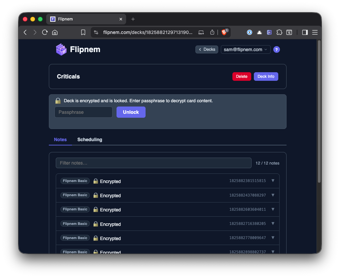Close the Flipnem tab
This screenshot has width=340, height=278.
pos(121,19)
